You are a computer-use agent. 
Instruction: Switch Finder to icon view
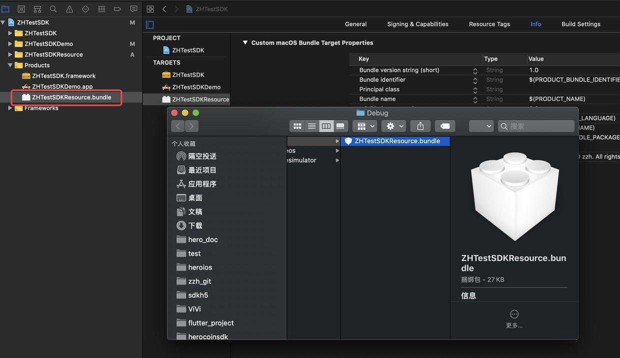pyautogui.click(x=297, y=126)
